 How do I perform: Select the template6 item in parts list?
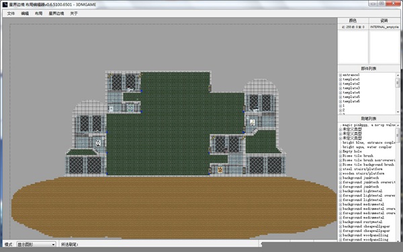[351, 101]
